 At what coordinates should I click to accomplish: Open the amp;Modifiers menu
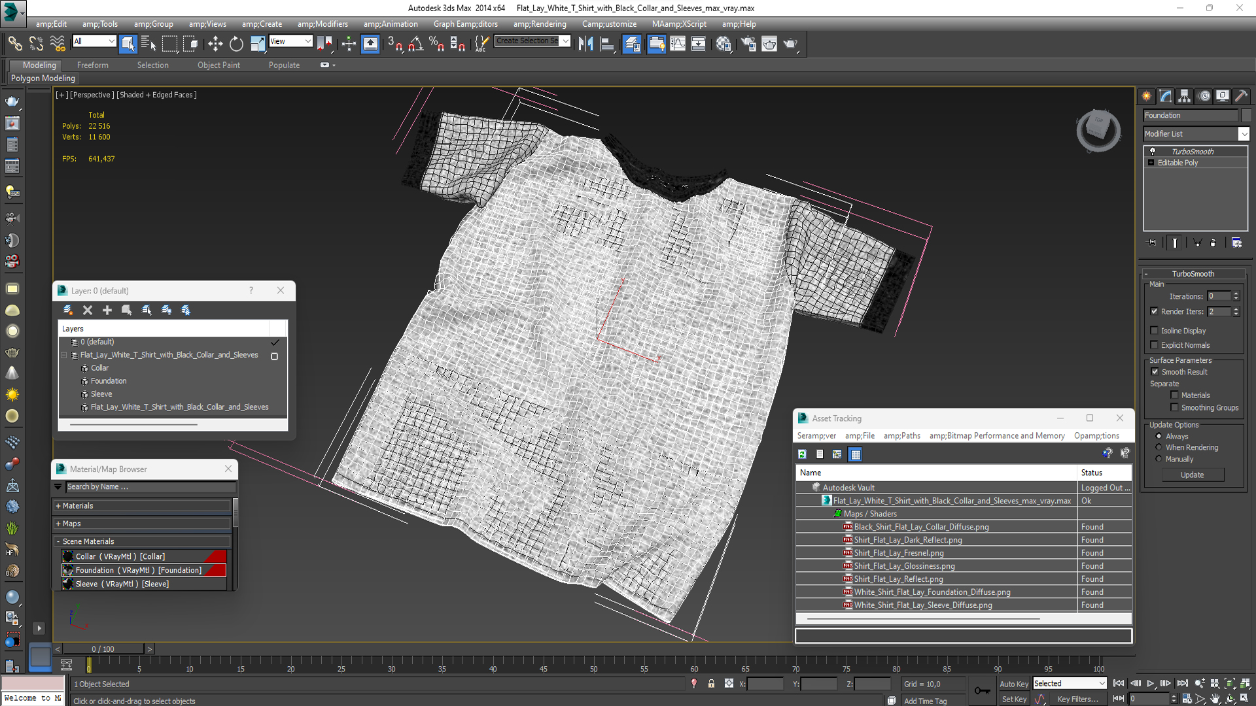(323, 24)
